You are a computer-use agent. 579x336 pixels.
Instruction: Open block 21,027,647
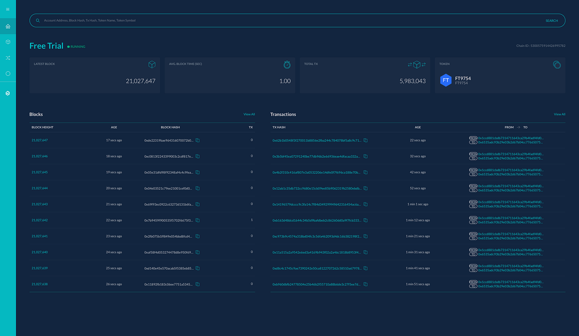pyautogui.click(x=40, y=140)
